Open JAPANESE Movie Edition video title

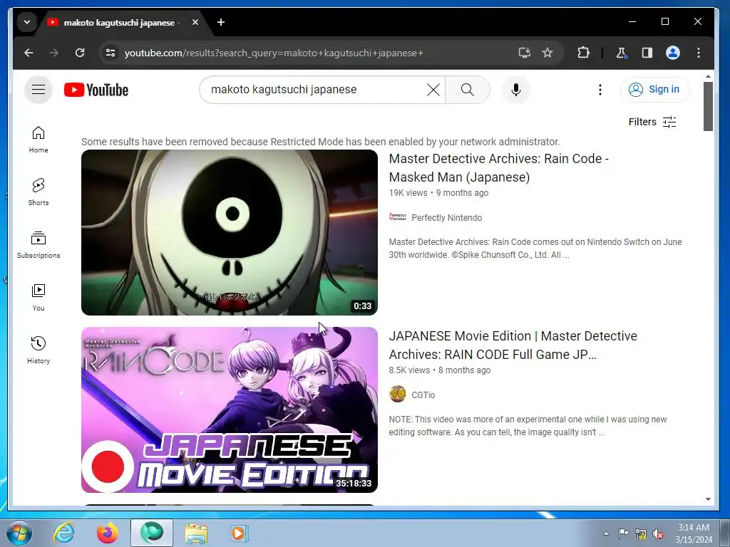tap(513, 345)
